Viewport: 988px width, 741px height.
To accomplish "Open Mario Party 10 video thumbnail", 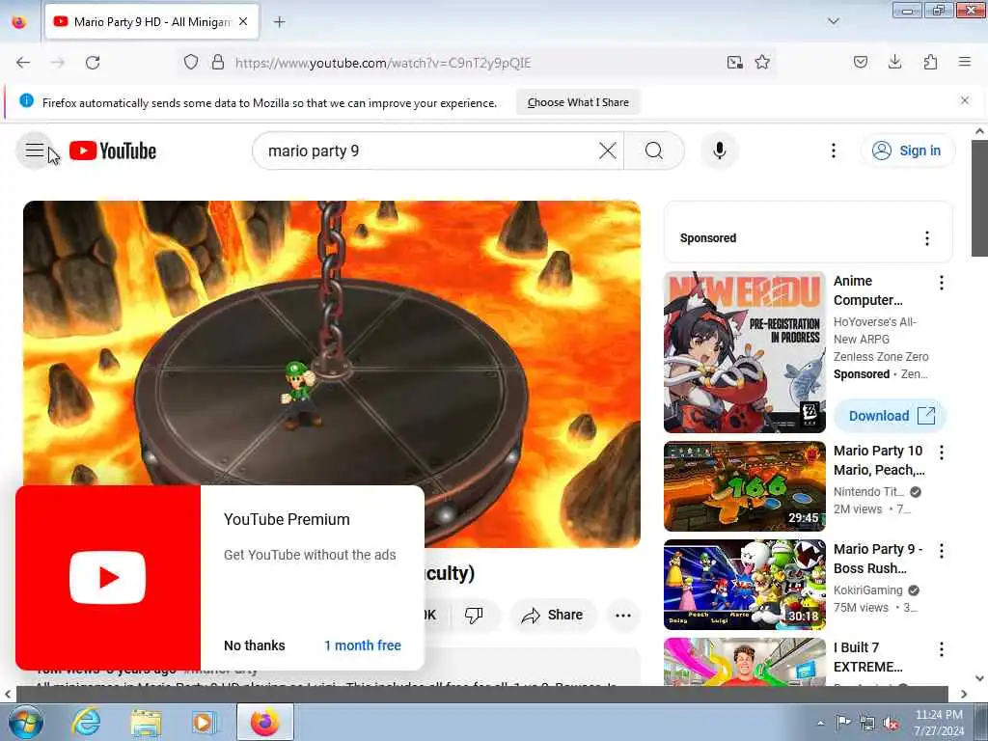I will tap(745, 486).
